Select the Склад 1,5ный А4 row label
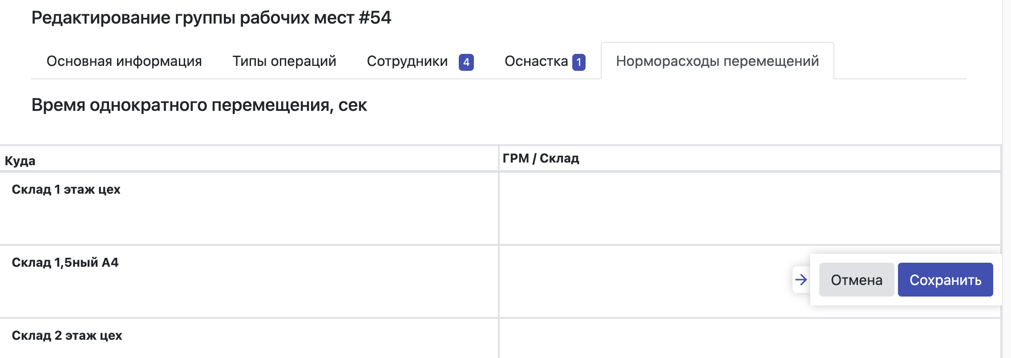Viewport: 1011px width, 358px height. click(x=65, y=262)
